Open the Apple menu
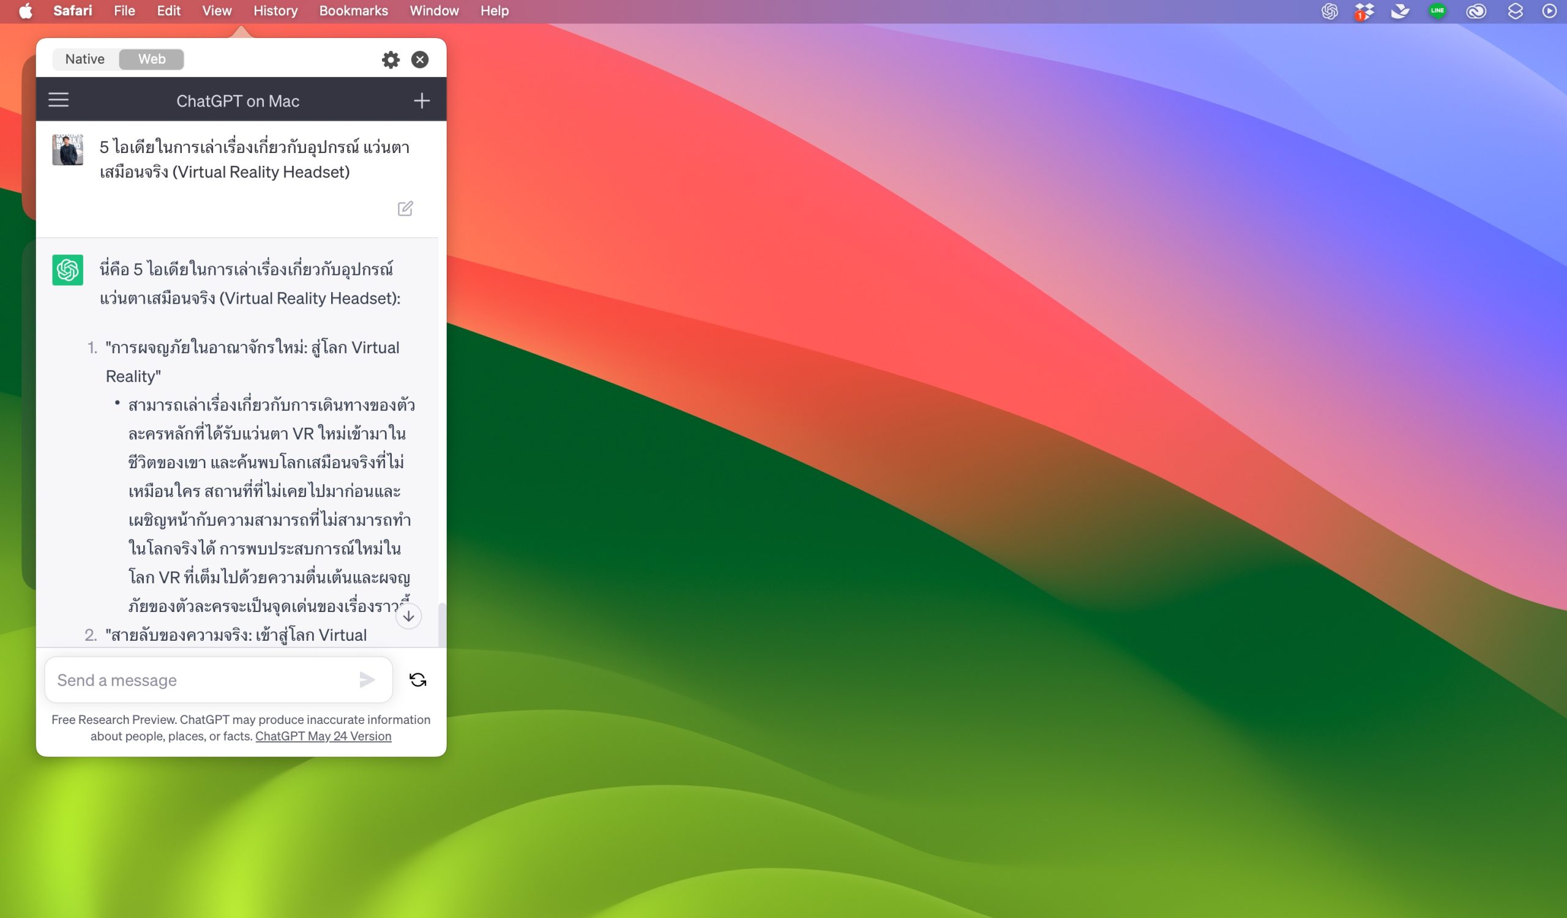The image size is (1567, 918). click(26, 11)
